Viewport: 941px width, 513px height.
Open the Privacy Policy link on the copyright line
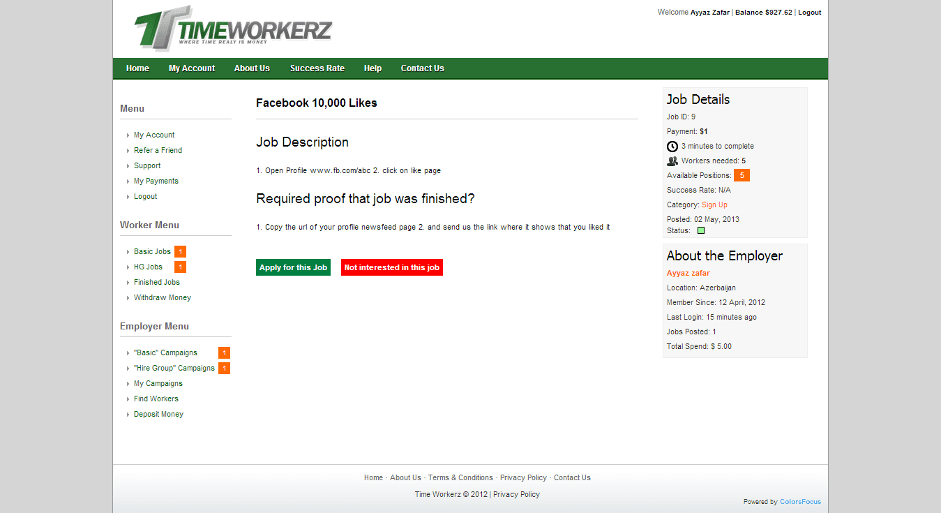(516, 495)
